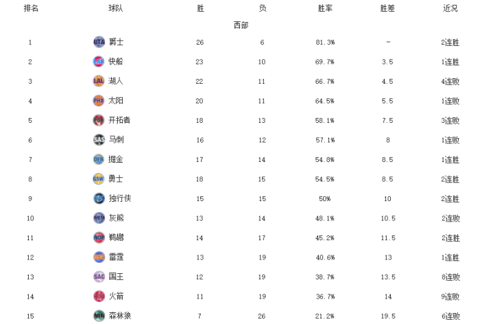Click the Denver Nuggets team logo
Screen dimensions: 480x324
tap(99, 159)
